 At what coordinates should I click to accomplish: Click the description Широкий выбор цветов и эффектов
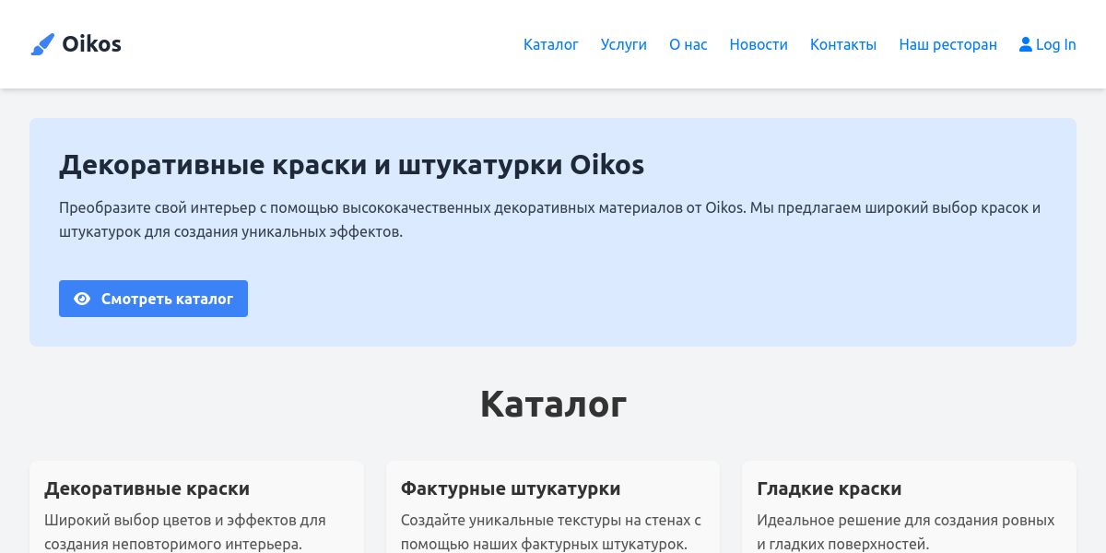coord(185,532)
